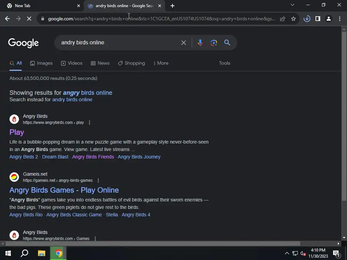The width and height of the screenshot is (347, 260).
Task: Focus the browser address bar URL
Action: pos(162,19)
